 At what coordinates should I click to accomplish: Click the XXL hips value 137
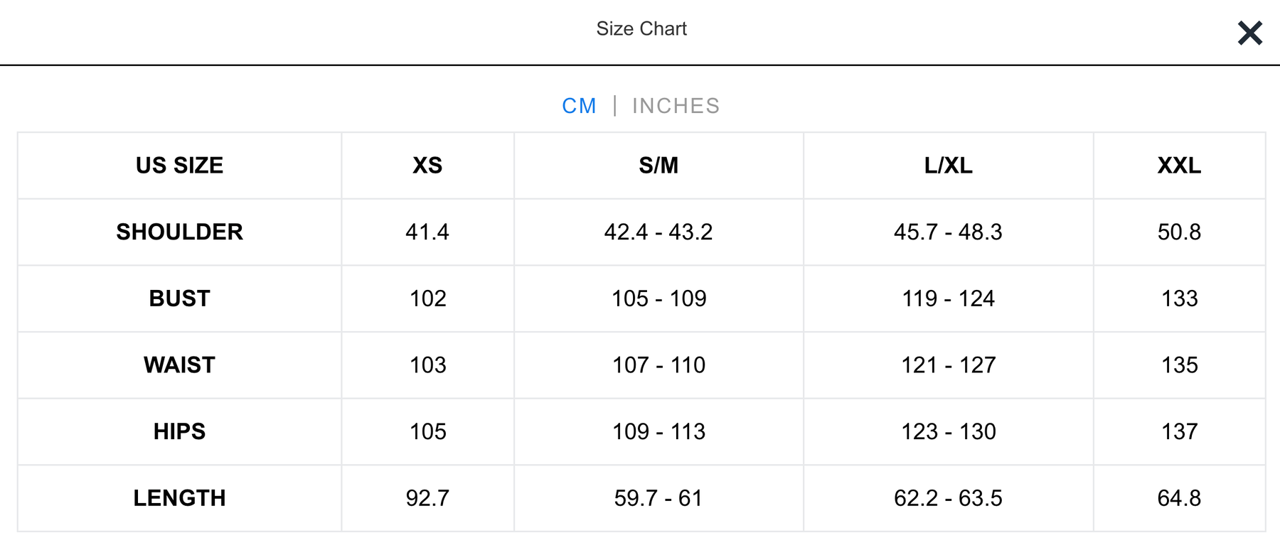pos(1179,431)
